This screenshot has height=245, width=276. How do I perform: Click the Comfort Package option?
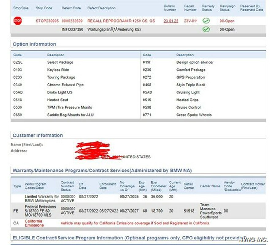tap(191, 70)
